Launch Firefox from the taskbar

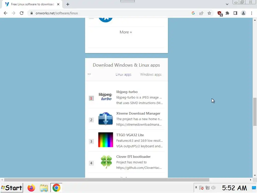click(31, 188)
